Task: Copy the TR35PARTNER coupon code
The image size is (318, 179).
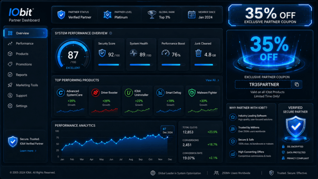Action: click(297, 85)
